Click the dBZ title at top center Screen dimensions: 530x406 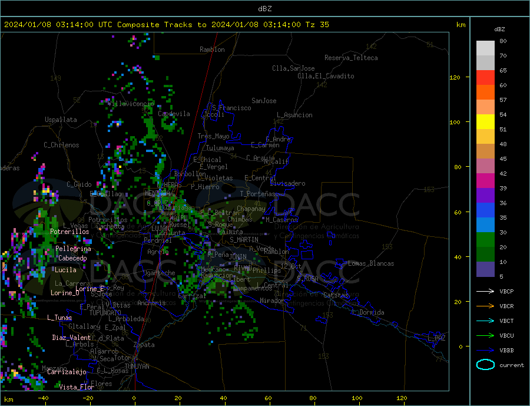(264, 9)
